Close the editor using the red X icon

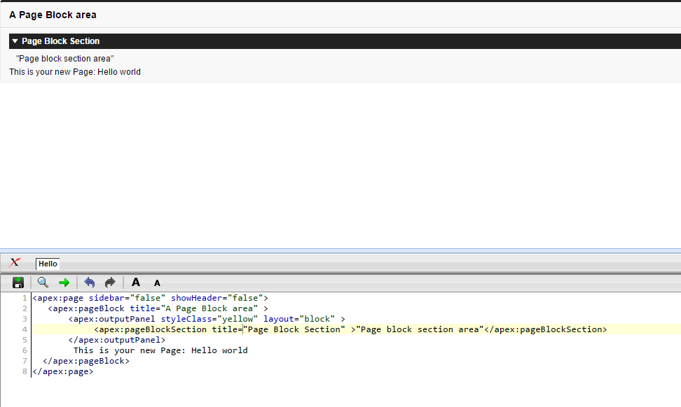(14, 263)
